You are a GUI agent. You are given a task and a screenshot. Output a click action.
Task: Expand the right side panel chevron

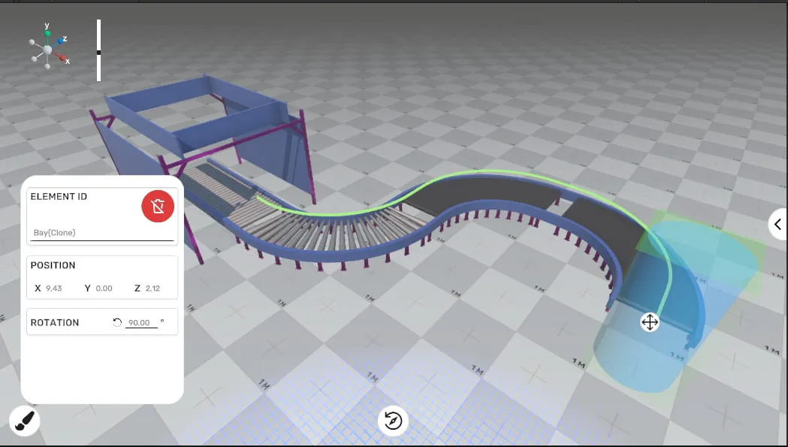click(777, 225)
